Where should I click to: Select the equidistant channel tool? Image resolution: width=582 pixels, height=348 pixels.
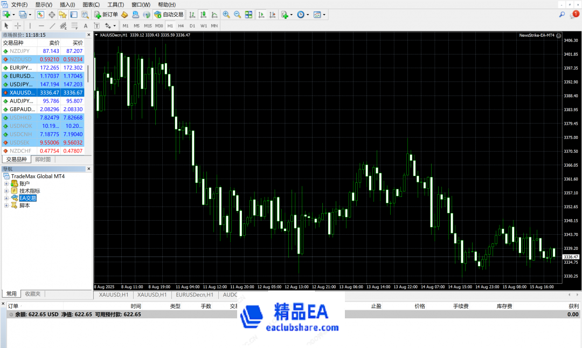[x=64, y=26]
